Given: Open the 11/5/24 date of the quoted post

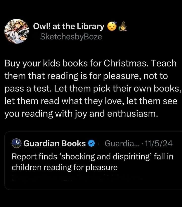Looking at the screenshot, I should point(158,143).
